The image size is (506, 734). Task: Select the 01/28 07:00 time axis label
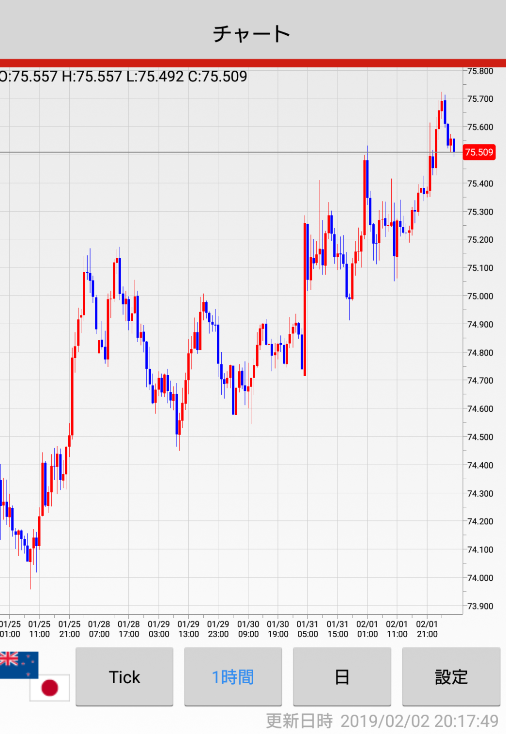tap(99, 629)
